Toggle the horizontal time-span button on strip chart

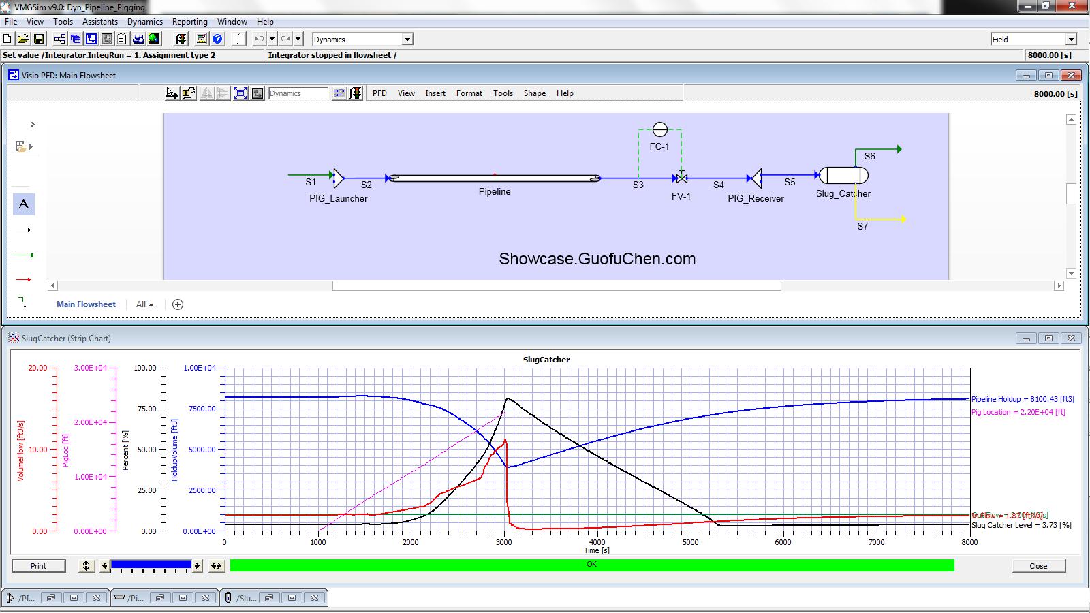click(217, 565)
